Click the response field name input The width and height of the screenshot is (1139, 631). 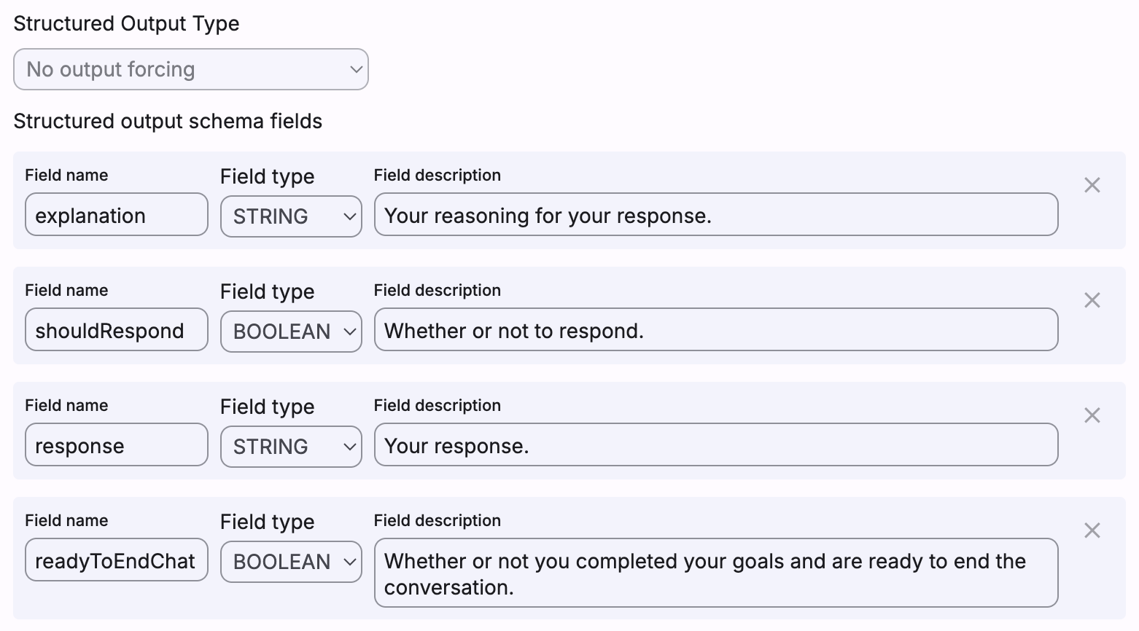coord(116,445)
